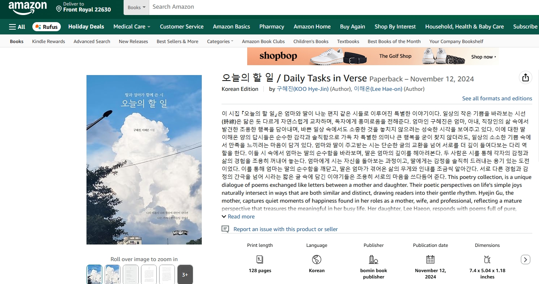Open Household, Health & Baby Care
Screen dimensions: 539x284
point(464,26)
